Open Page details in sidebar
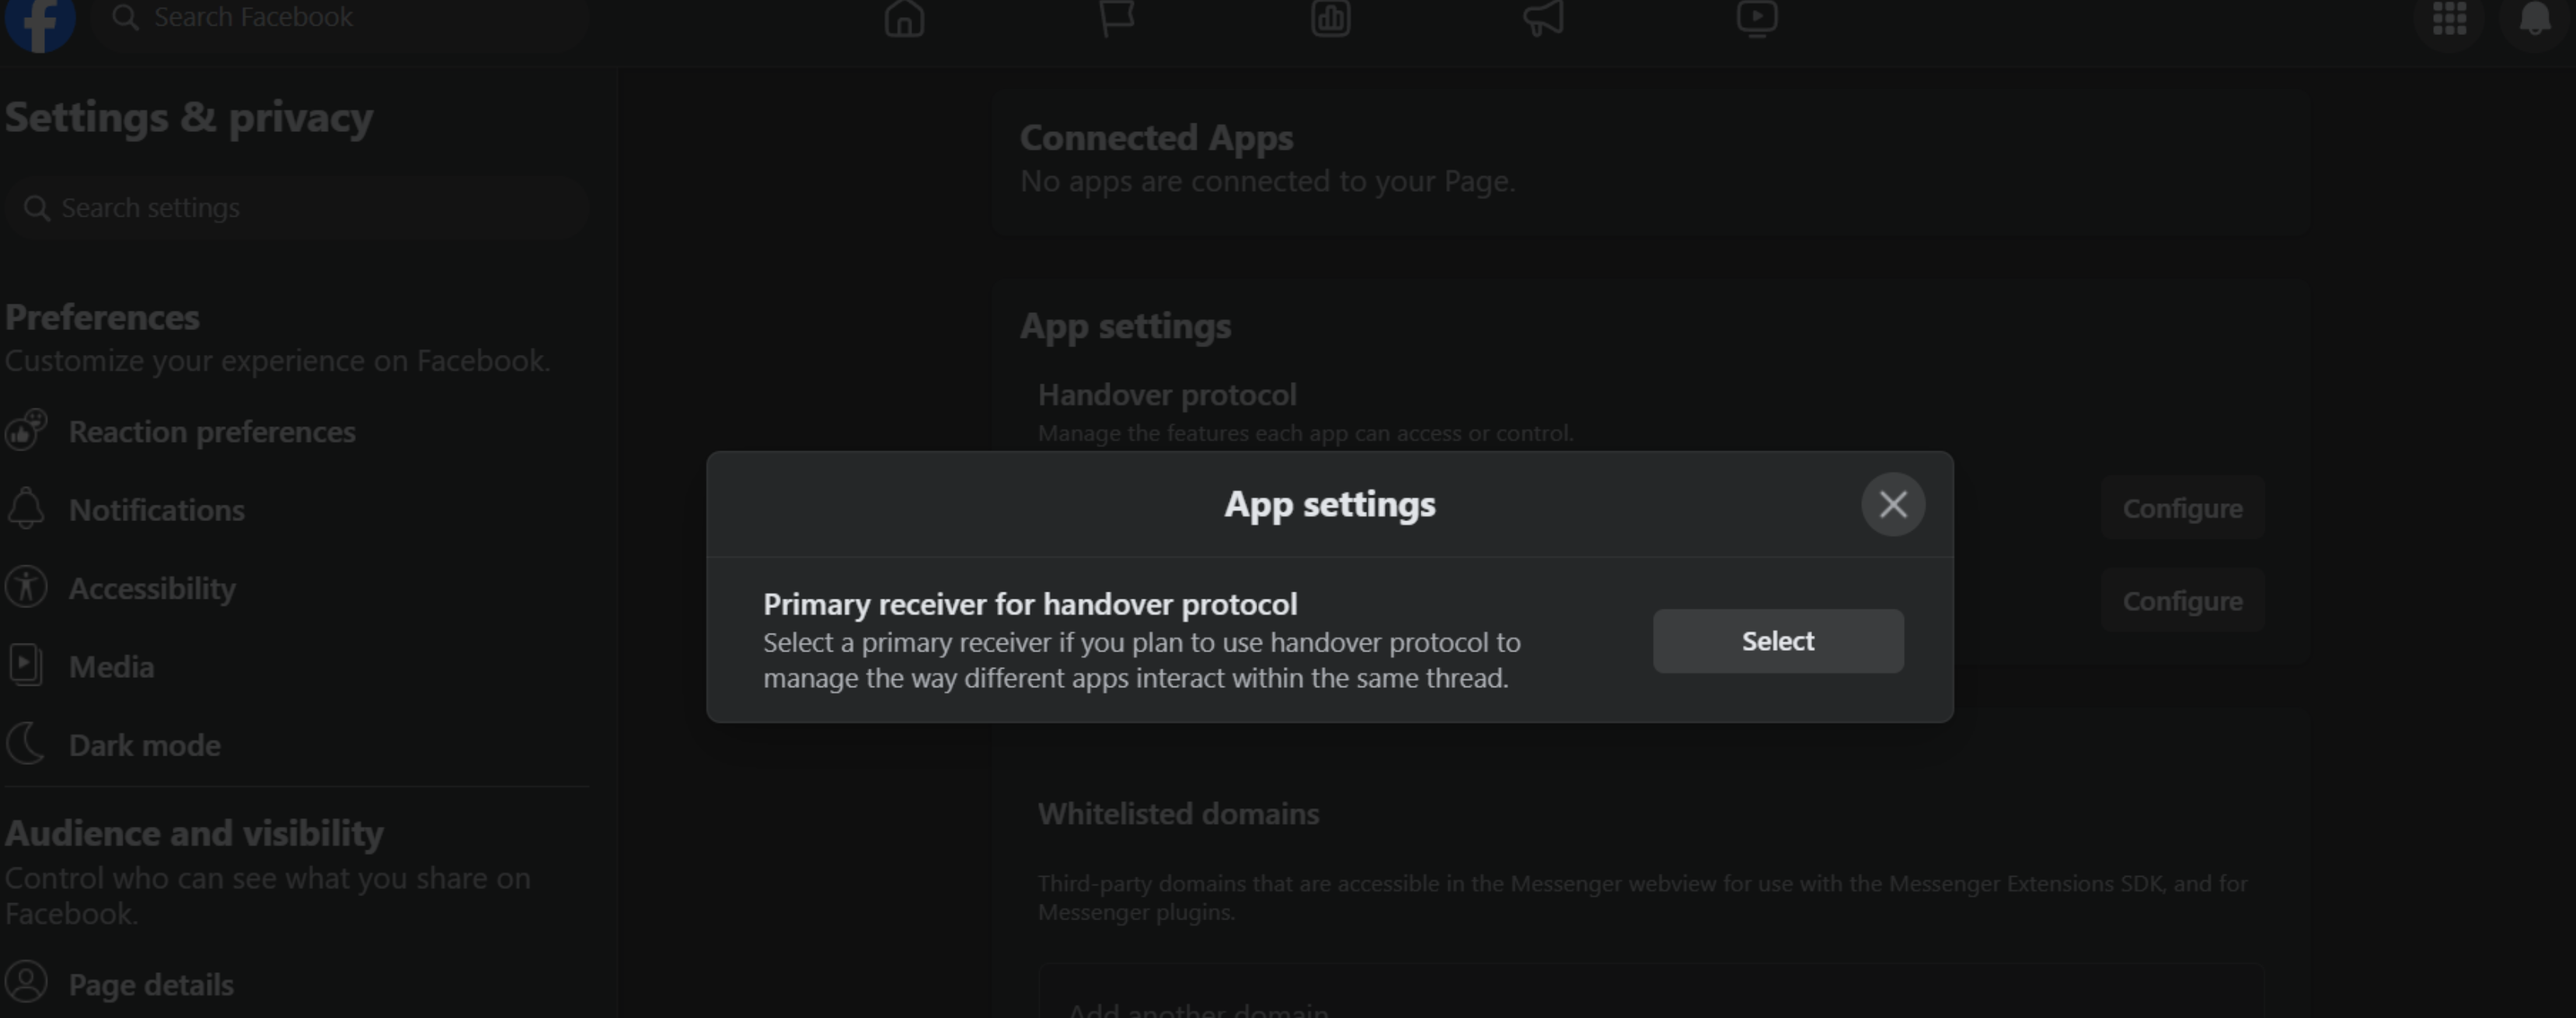The width and height of the screenshot is (2576, 1018). coord(150,985)
